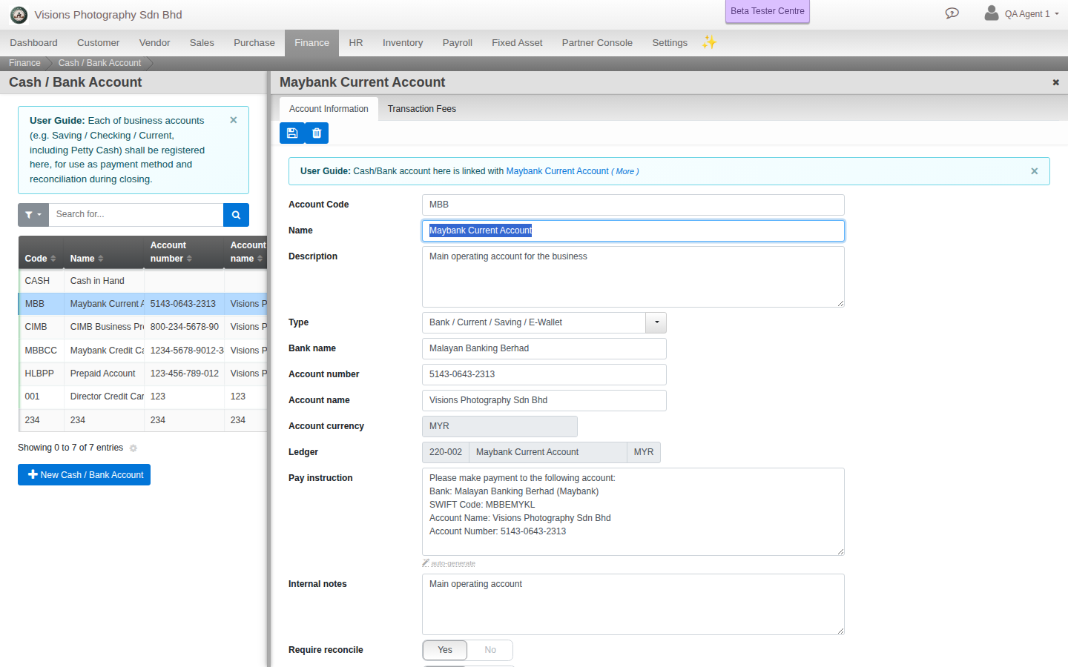The width and height of the screenshot is (1068, 667).
Task: Open the chat message icon
Action: 952,13
